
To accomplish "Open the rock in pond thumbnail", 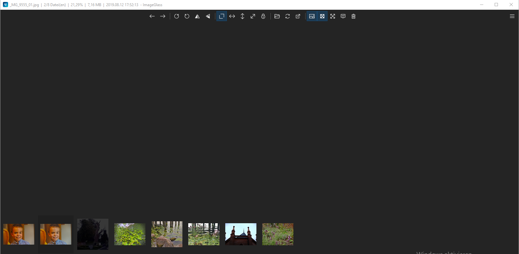I will coord(167,234).
